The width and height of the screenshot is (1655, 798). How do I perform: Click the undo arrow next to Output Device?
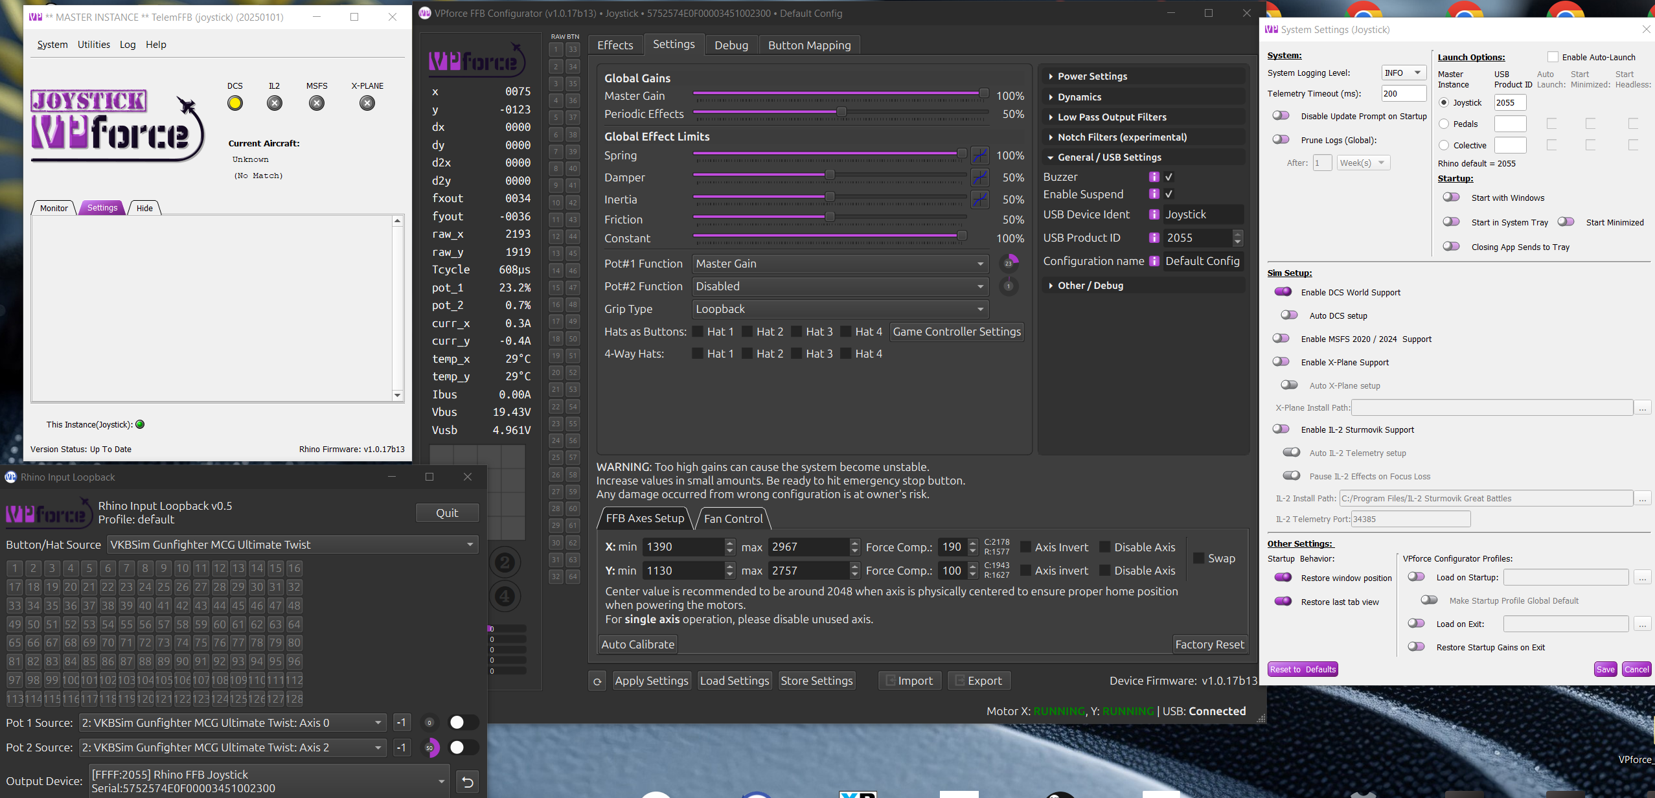tap(468, 782)
